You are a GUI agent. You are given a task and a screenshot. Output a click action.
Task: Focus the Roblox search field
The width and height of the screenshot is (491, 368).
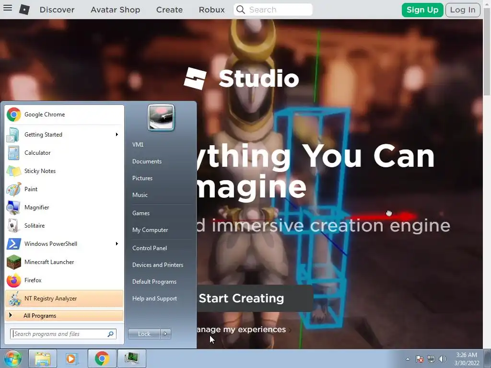click(x=273, y=10)
